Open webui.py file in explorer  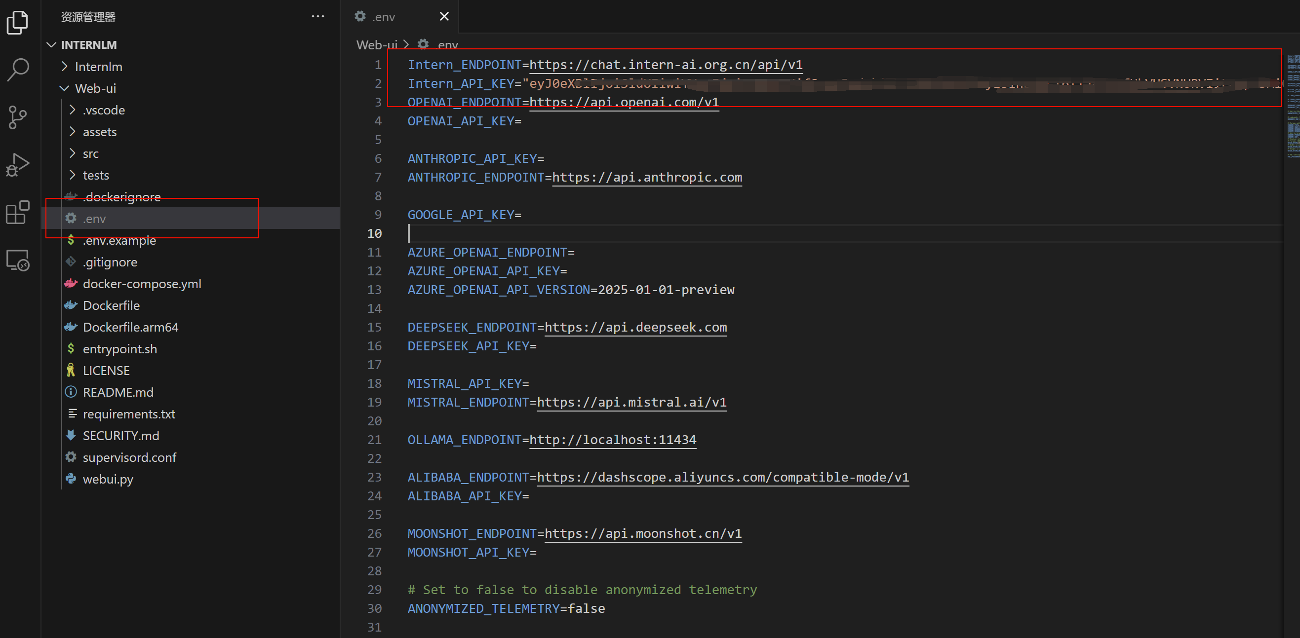[x=108, y=479]
